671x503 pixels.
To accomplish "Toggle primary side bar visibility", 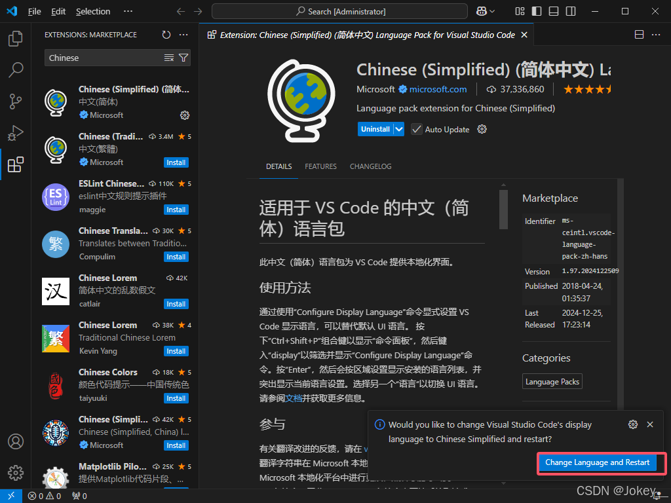I will pos(537,12).
